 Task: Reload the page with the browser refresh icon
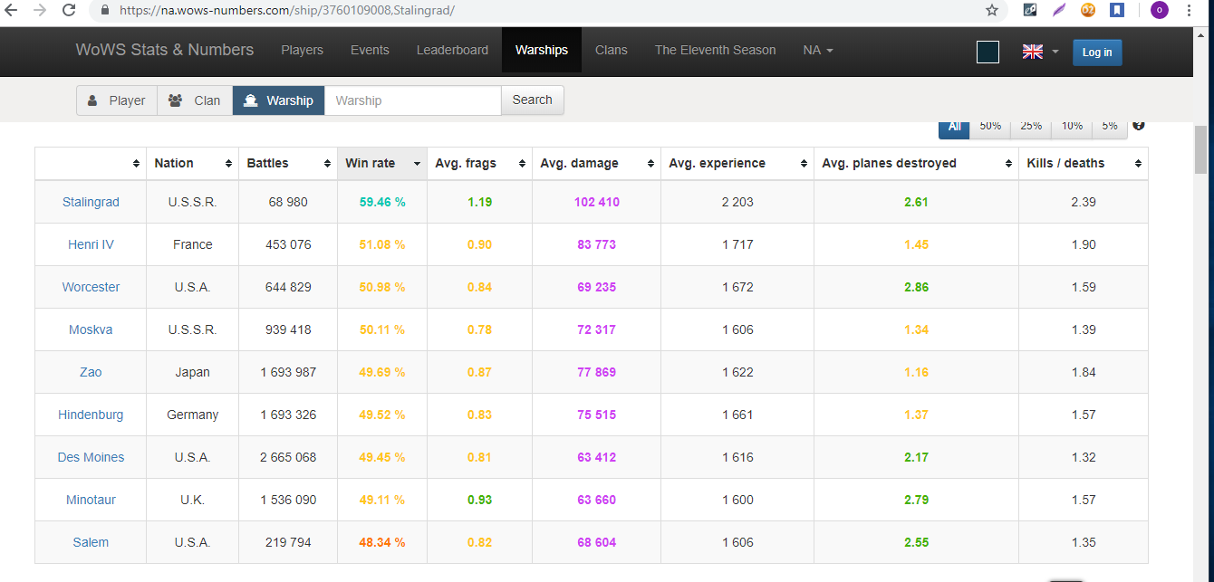pyautogui.click(x=69, y=11)
